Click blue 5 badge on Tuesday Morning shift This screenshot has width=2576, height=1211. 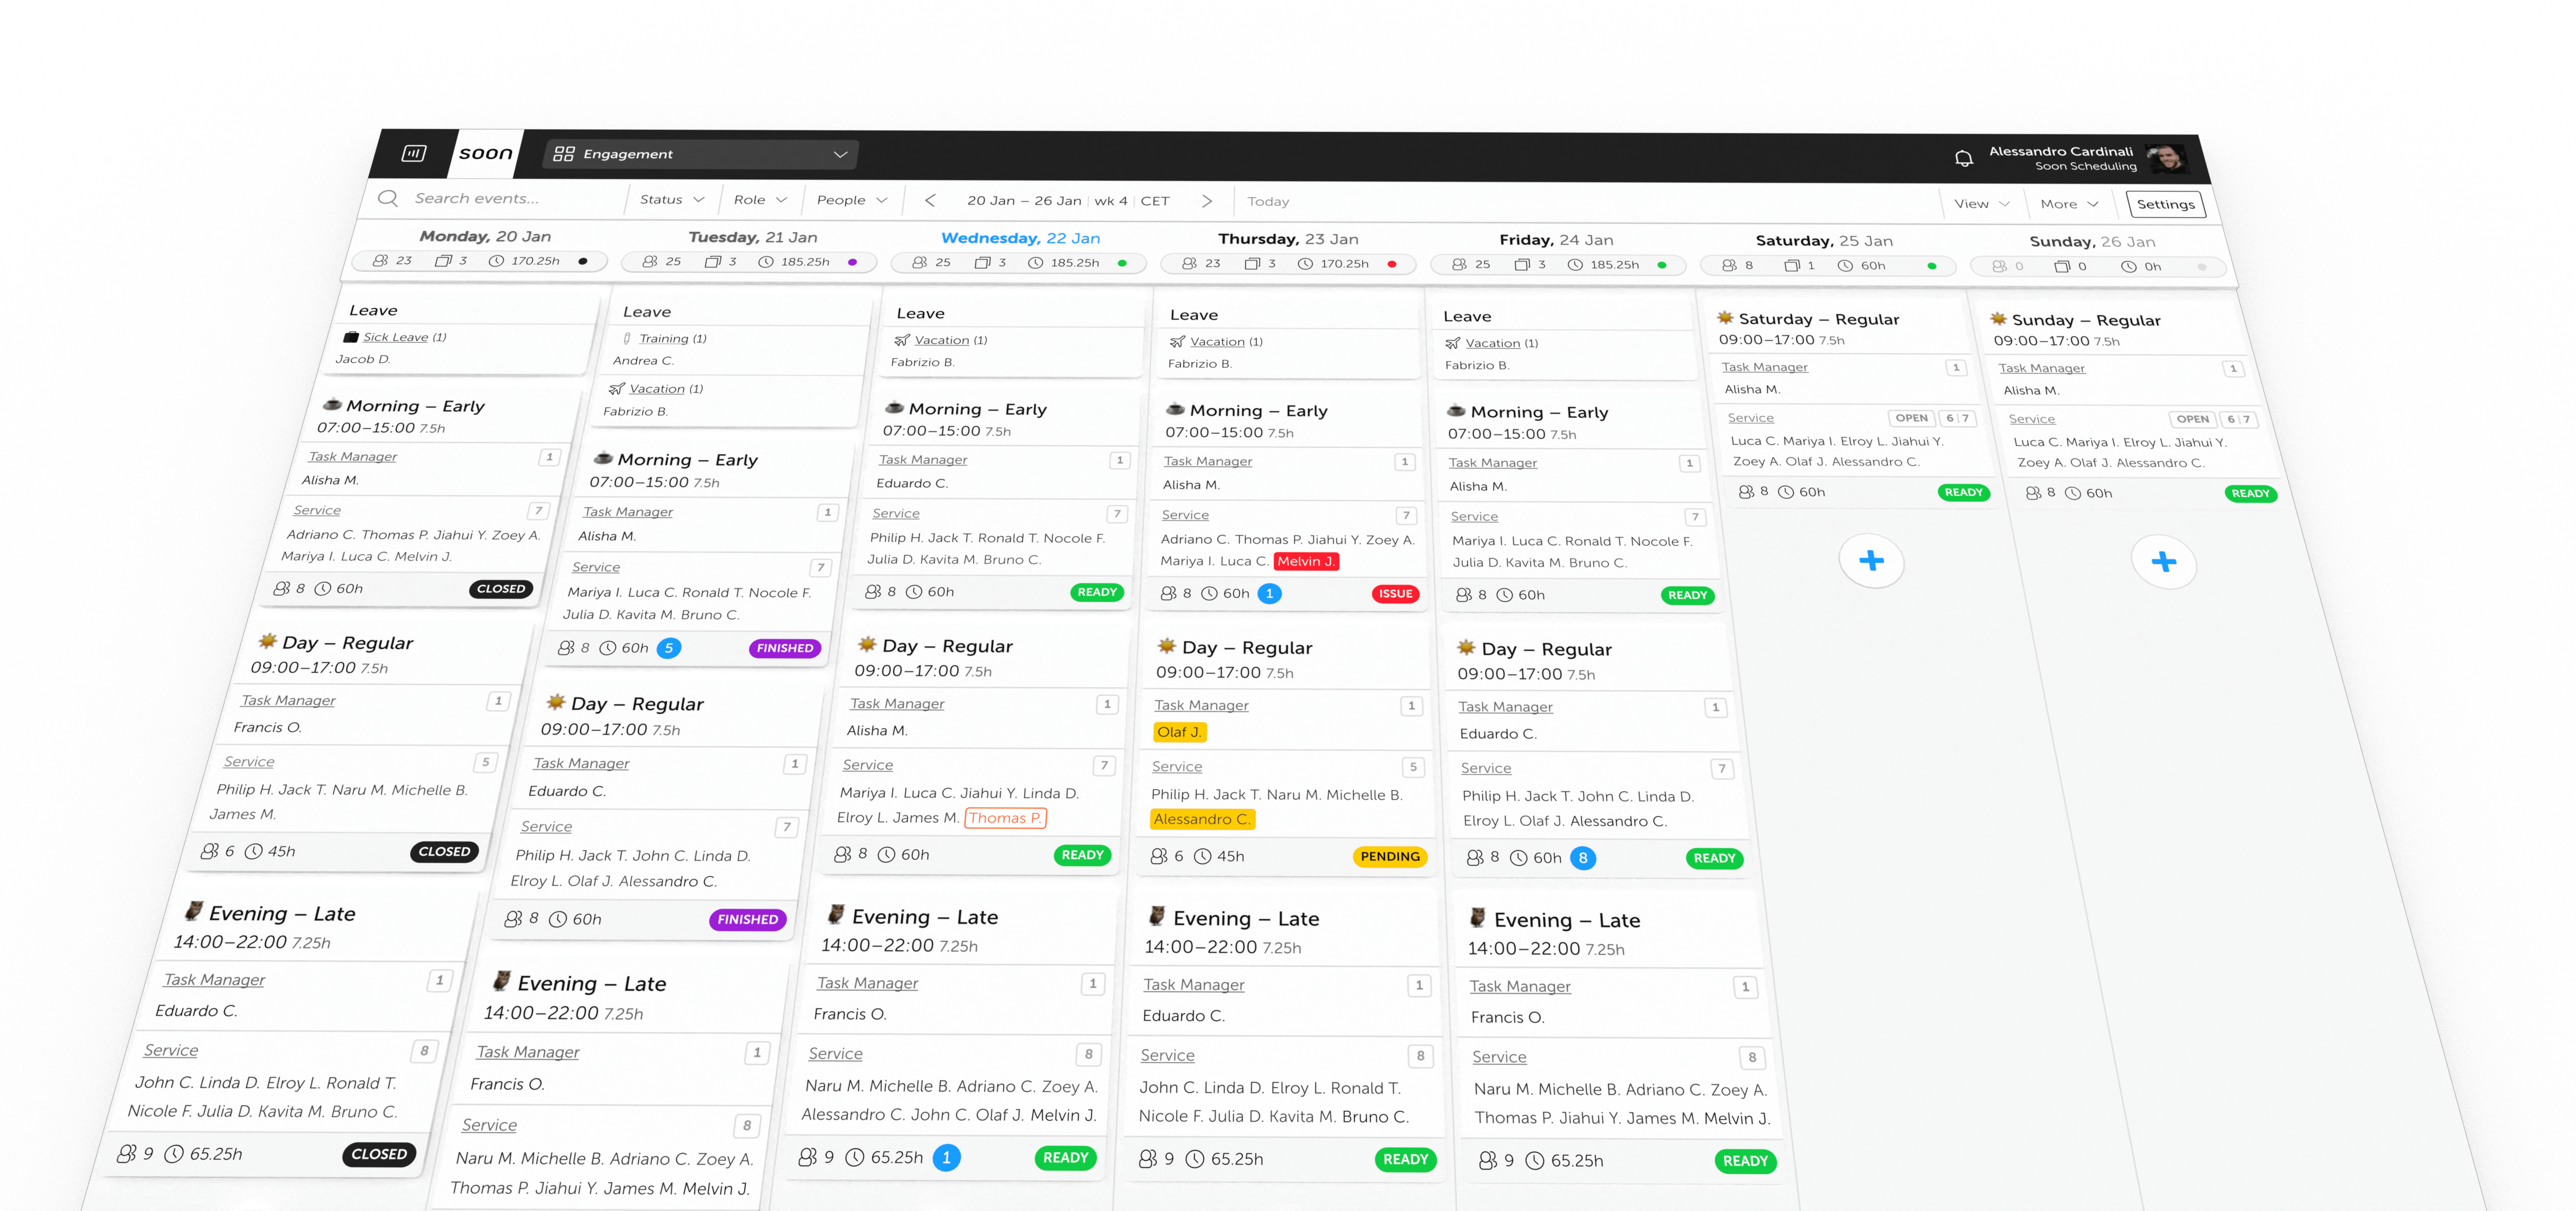pos(669,648)
